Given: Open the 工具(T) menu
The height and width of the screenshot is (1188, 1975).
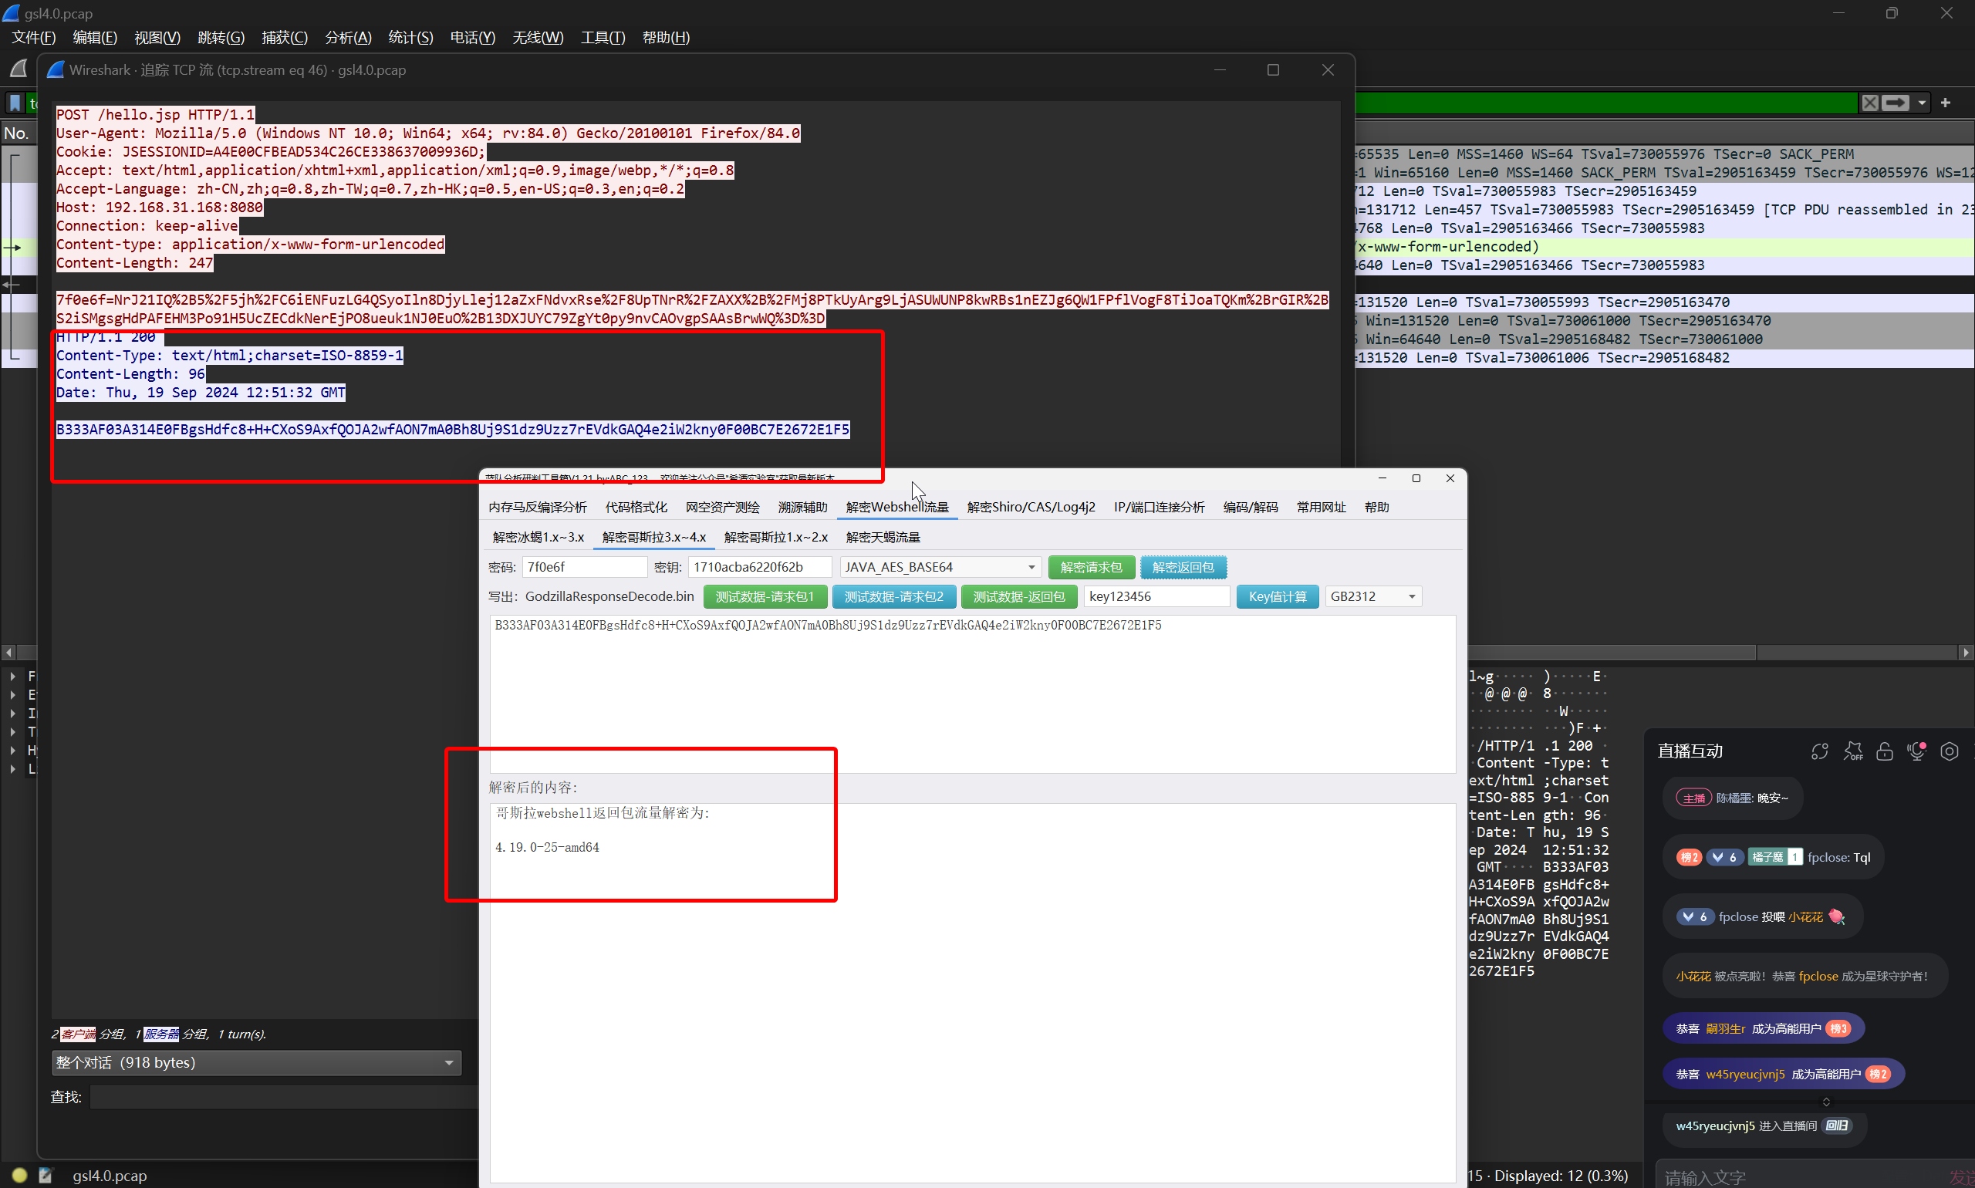Looking at the screenshot, I should coord(603,38).
